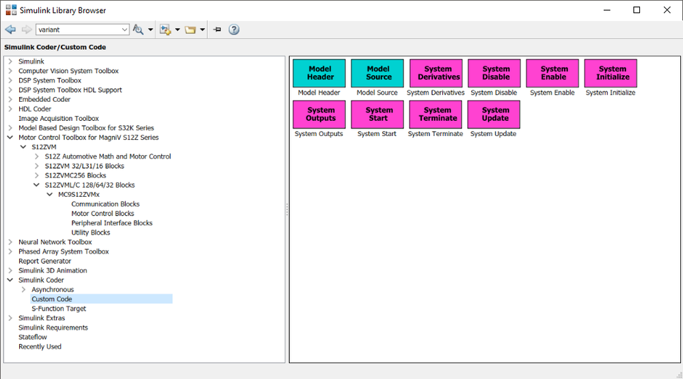The image size is (683, 379).
Task: Click the new model icon
Action: coord(165,29)
